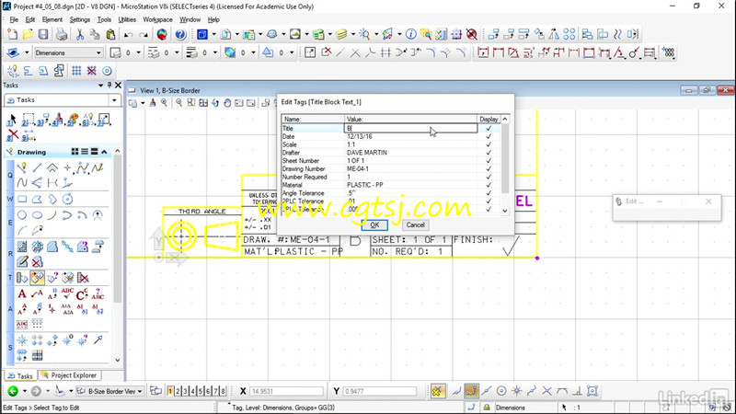This screenshot has height=414, width=736.
Task: Toggle Display check for Material tag
Action: coord(489,185)
